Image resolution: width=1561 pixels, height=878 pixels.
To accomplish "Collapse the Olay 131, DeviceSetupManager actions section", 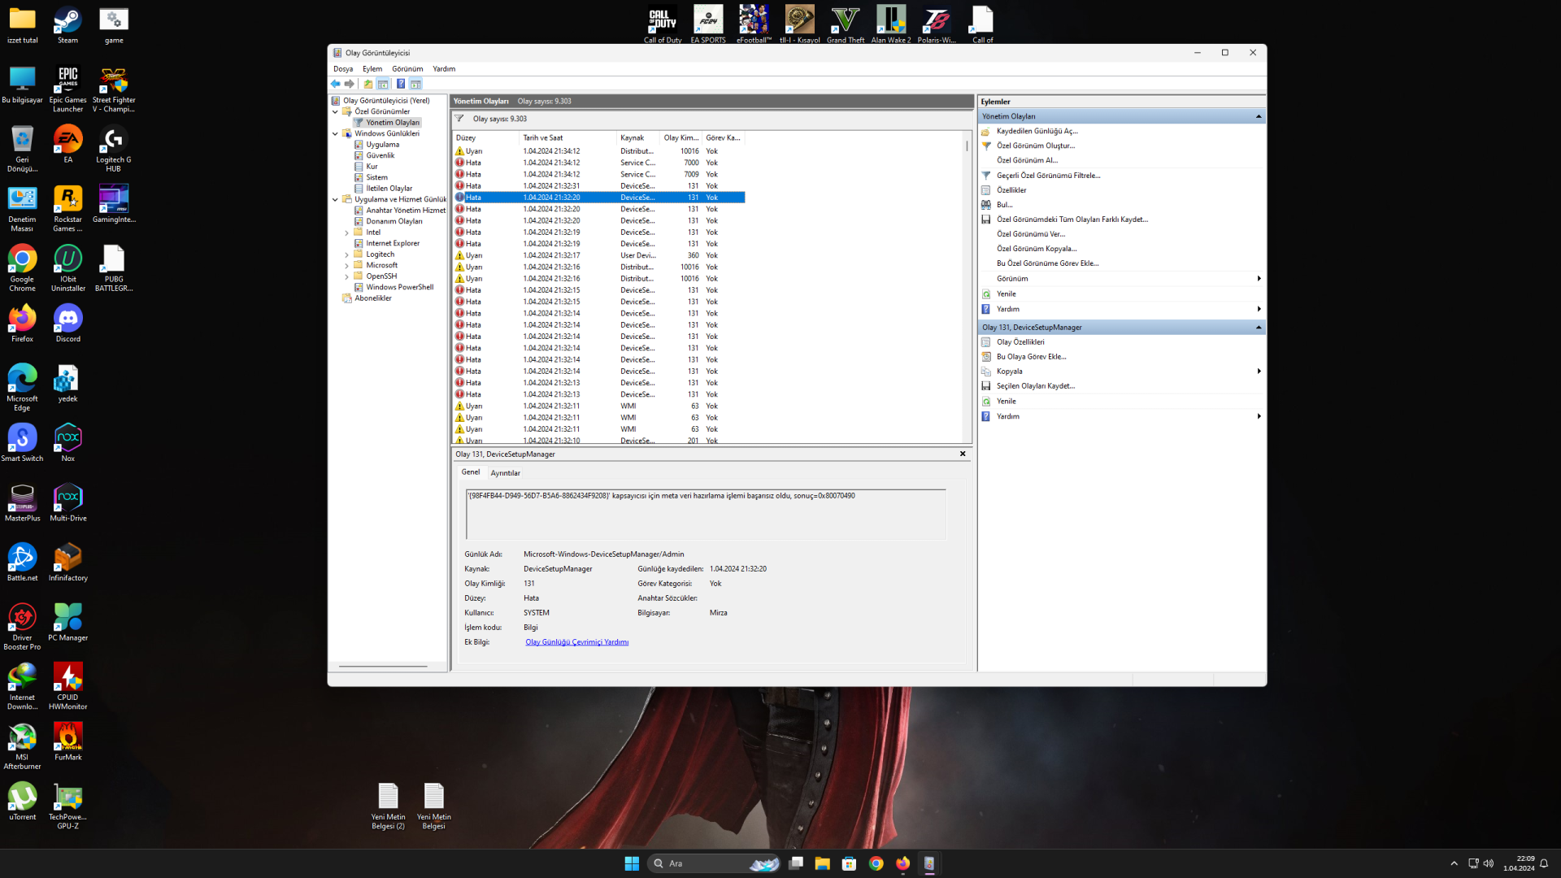I will [x=1259, y=328].
